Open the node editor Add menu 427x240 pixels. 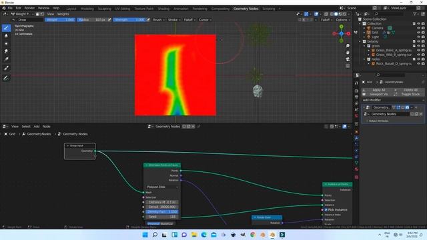[x=37, y=127]
